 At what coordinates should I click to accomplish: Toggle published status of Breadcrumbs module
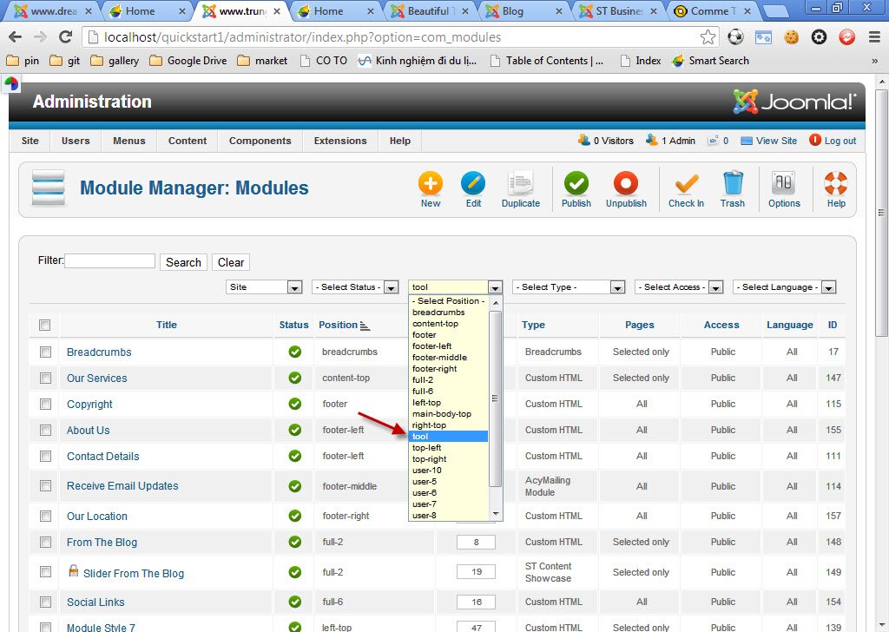coord(294,352)
